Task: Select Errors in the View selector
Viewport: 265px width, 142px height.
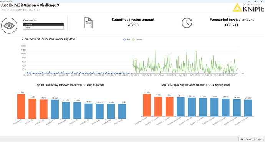Action: 43,28
